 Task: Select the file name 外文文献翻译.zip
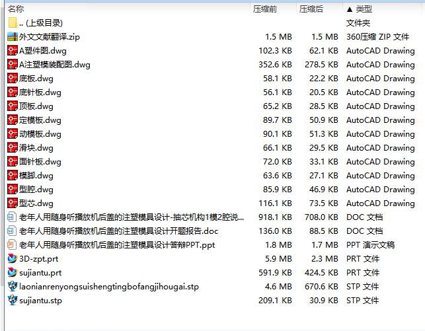pos(50,37)
